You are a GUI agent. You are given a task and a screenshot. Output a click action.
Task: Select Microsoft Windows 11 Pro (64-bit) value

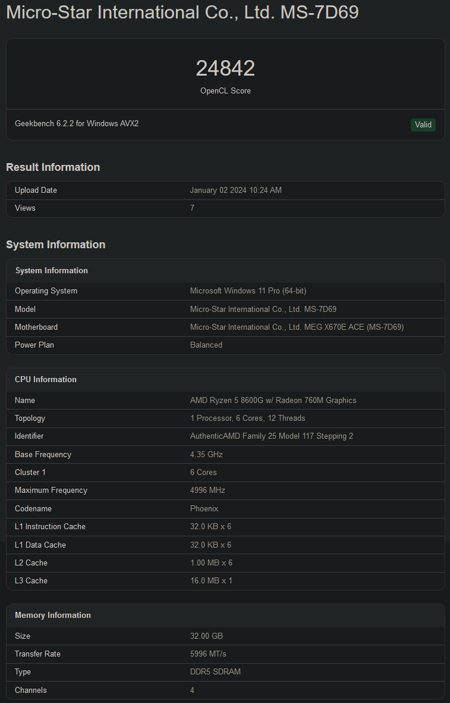pyautogui.click(x=248, y=291)
